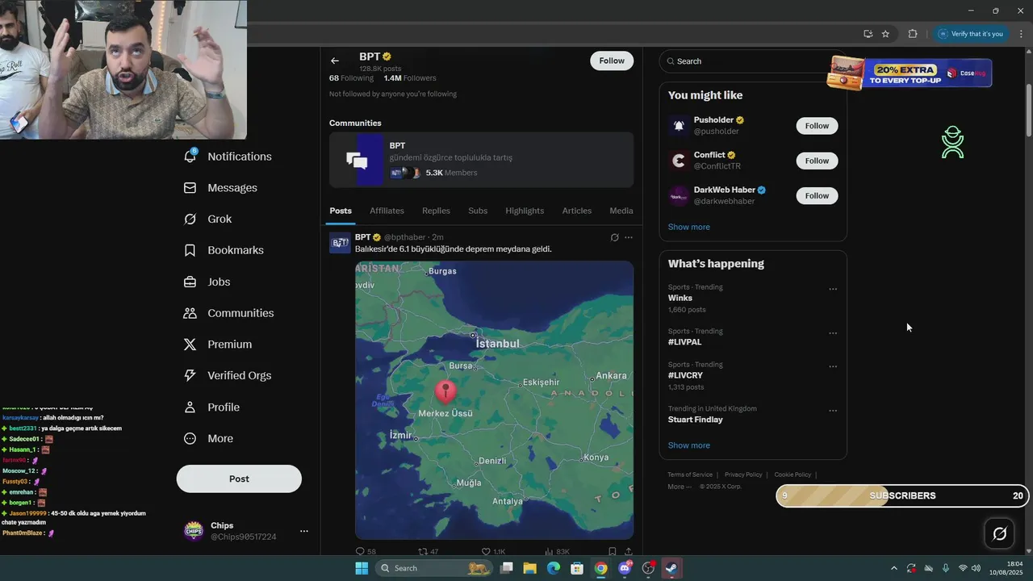Viewport: 1033px width, 581px height.
Task: Open options for the #LIVPAL trend
Action: [x=833, y=333]
